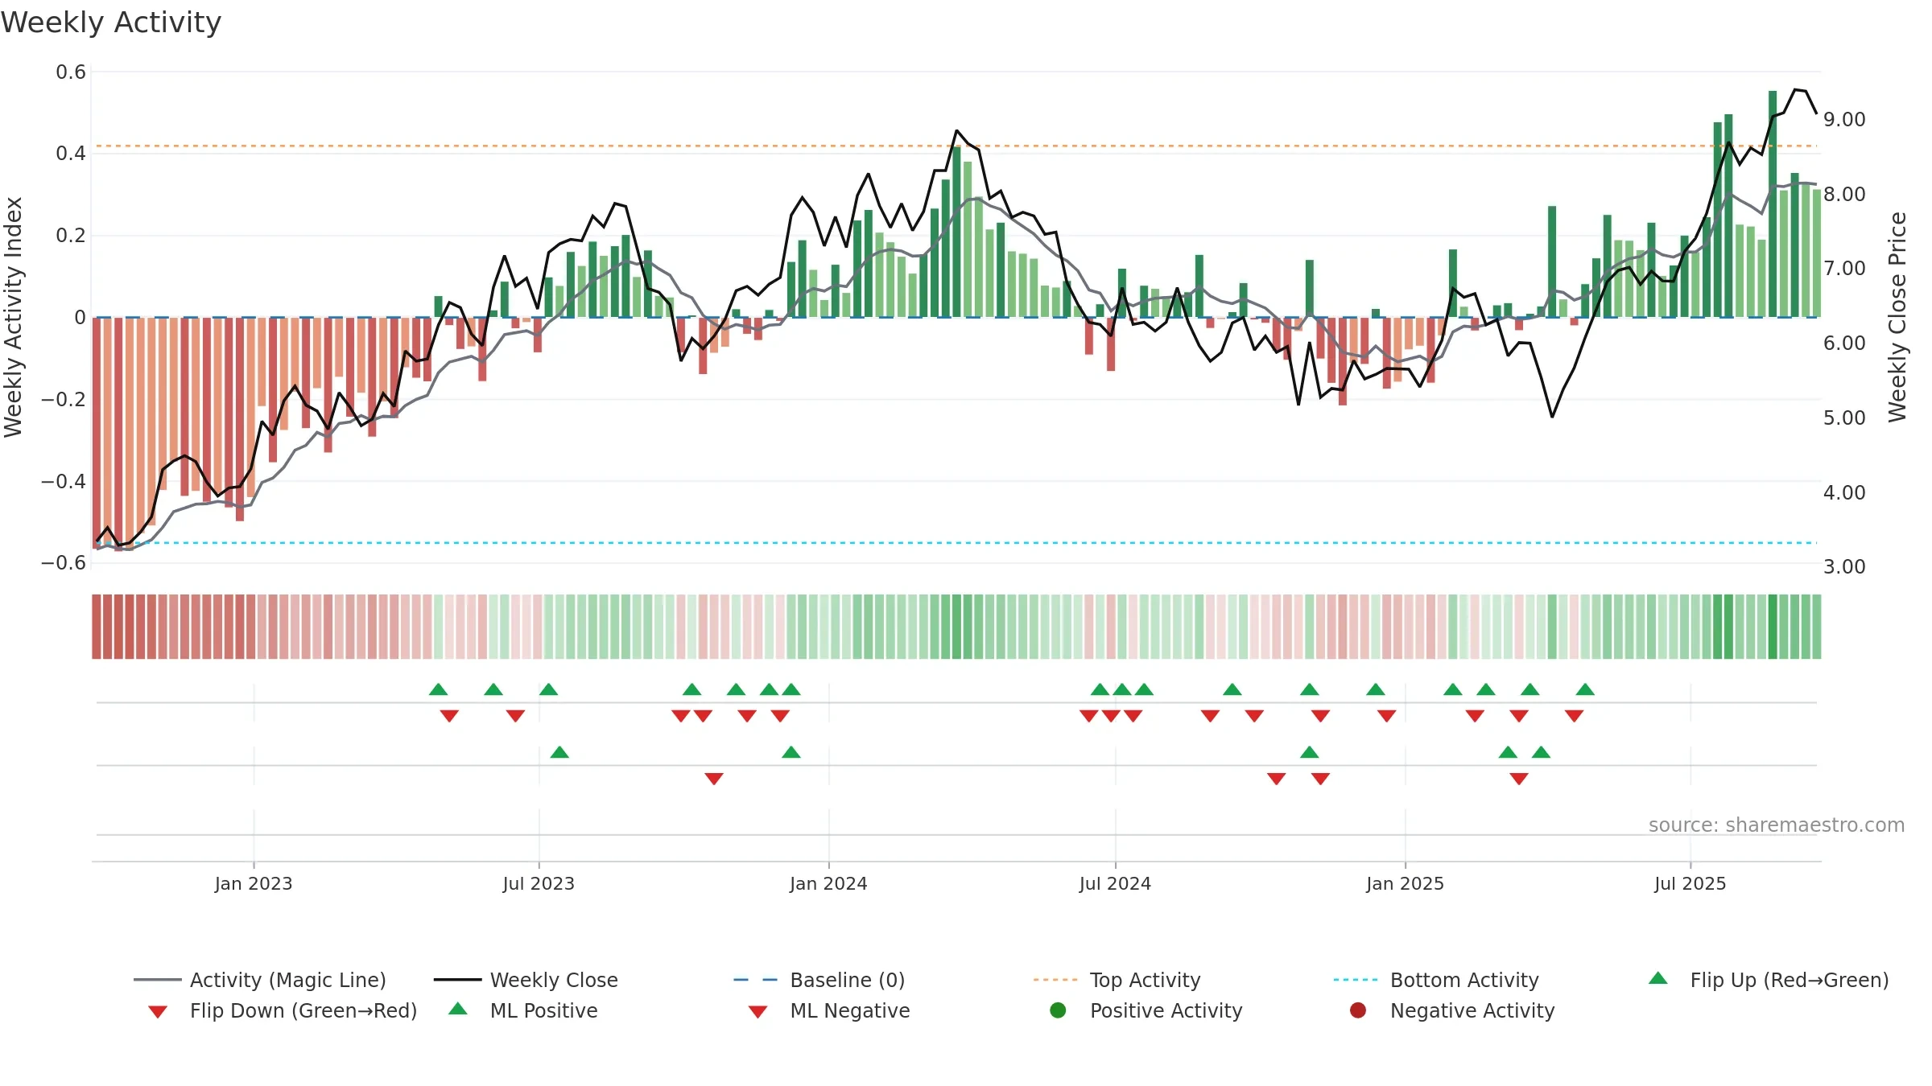Click the Weekly Activity Index axis label
The height and width of the screenshot is (1086, 1932).
point(13,317)
